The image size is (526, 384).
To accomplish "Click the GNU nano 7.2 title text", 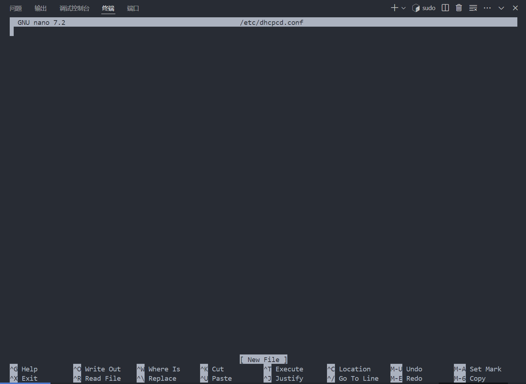I will [x=41, y=22].
